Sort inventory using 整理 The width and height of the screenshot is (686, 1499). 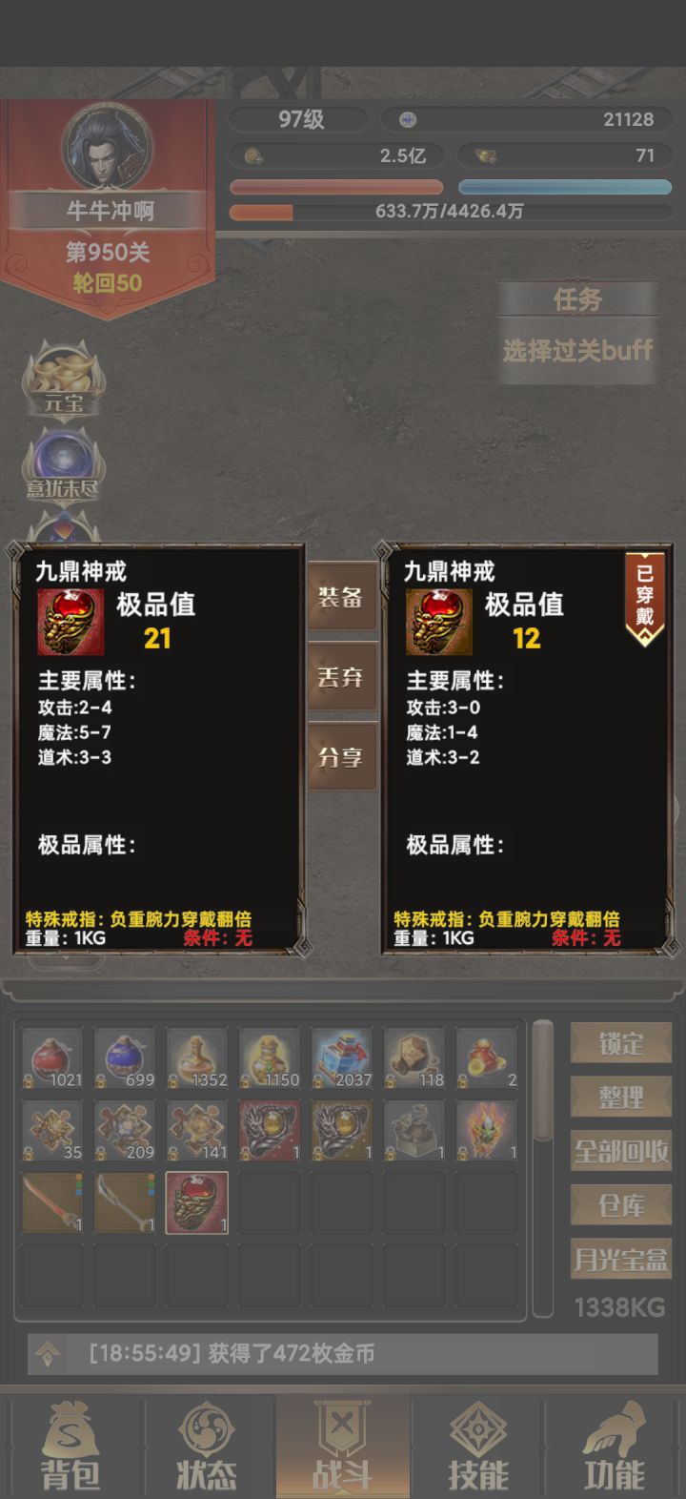pyautogui.click(x=621, y=1098)
